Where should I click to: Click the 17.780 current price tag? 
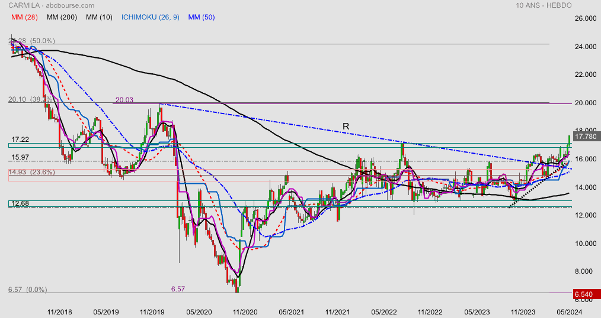(586, 137)
